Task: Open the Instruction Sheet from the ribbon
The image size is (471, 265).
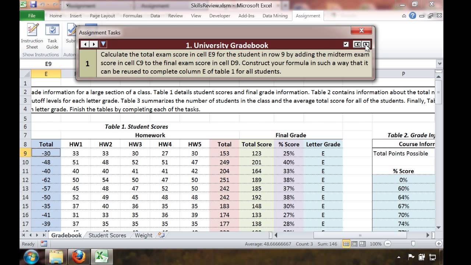Action: coord(32,36)
